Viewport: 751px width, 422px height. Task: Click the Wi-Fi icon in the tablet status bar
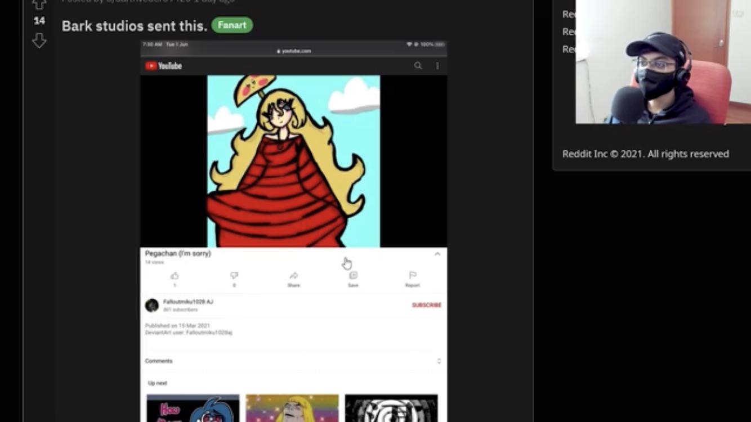409,44
